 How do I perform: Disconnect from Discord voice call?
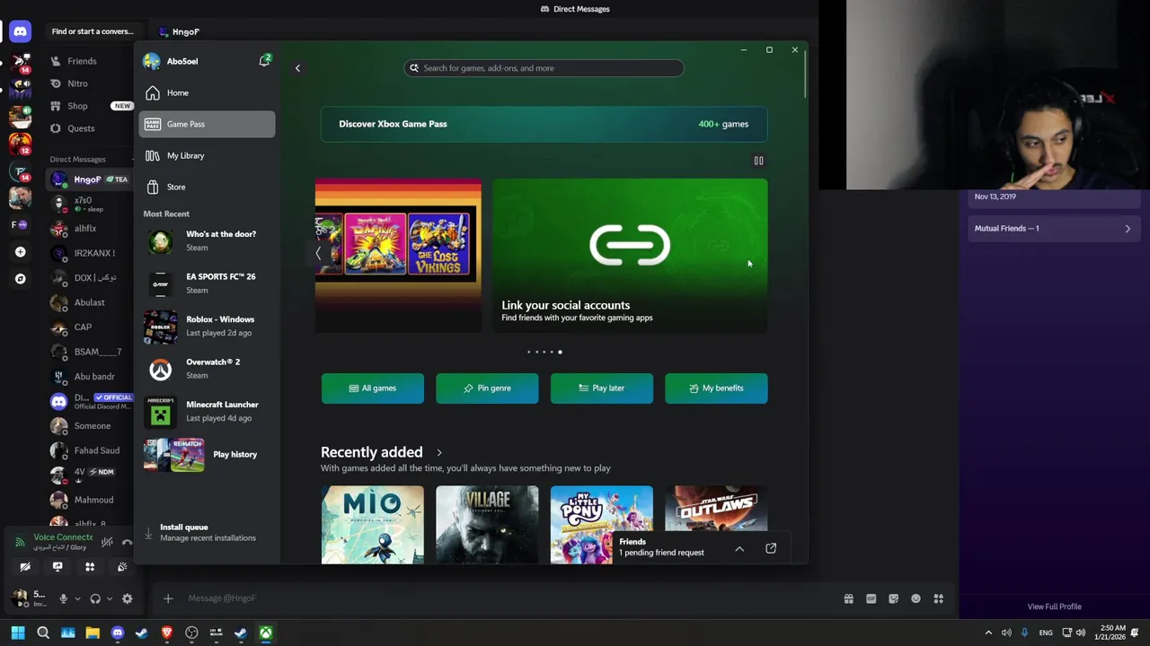click(127, 541)
